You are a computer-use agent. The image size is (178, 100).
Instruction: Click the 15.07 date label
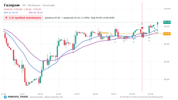point(4,94)
